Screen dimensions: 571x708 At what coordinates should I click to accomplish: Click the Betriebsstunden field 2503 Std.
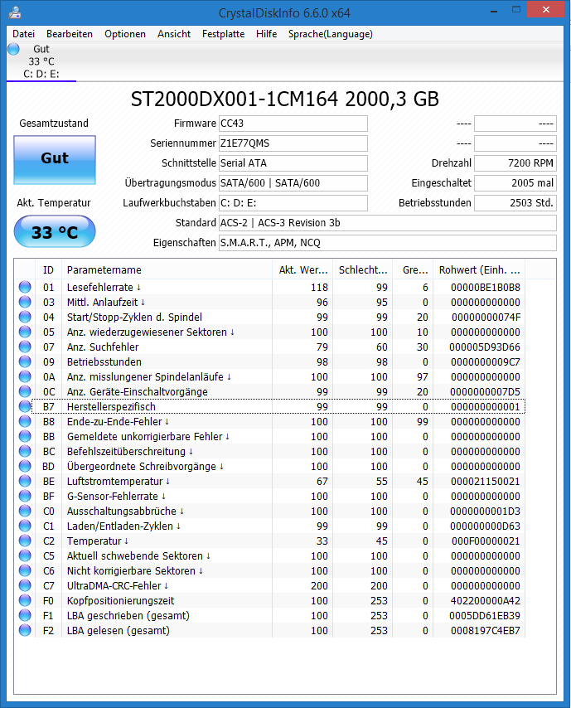[515, 203]
